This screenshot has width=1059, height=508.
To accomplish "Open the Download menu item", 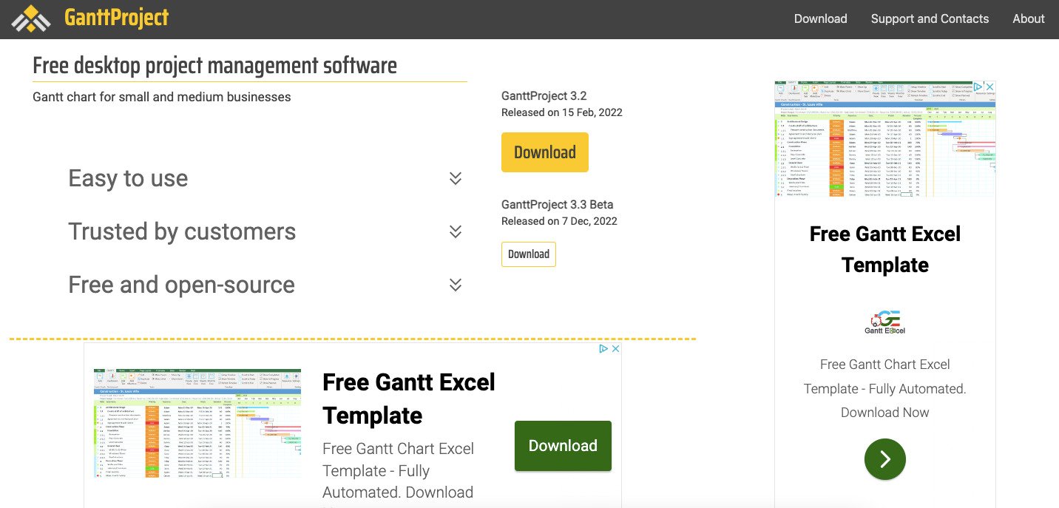I will pyautogui.click(x=820, y=18).
